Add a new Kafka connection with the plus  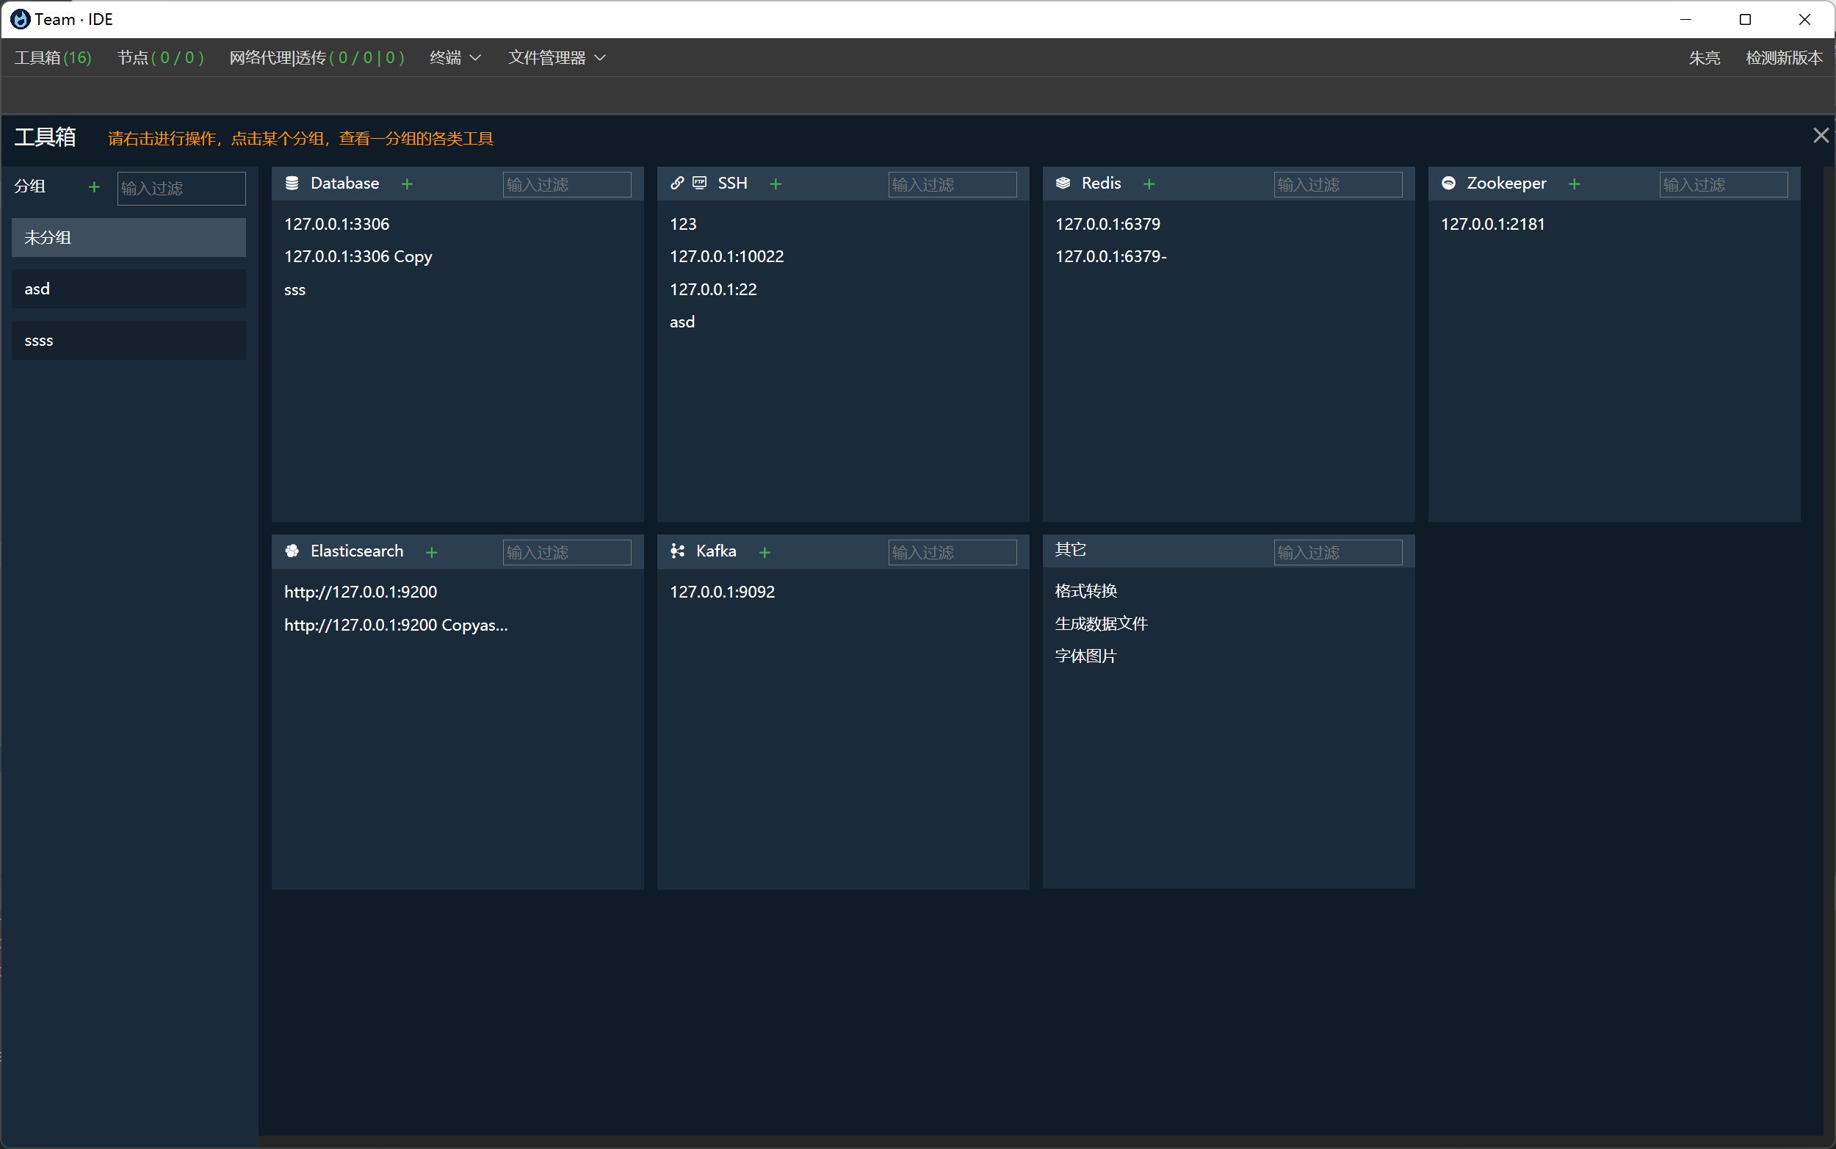[765, 551]
